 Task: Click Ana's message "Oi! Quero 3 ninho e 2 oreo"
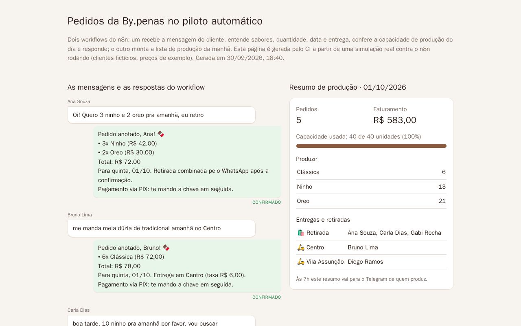(162, 115)
